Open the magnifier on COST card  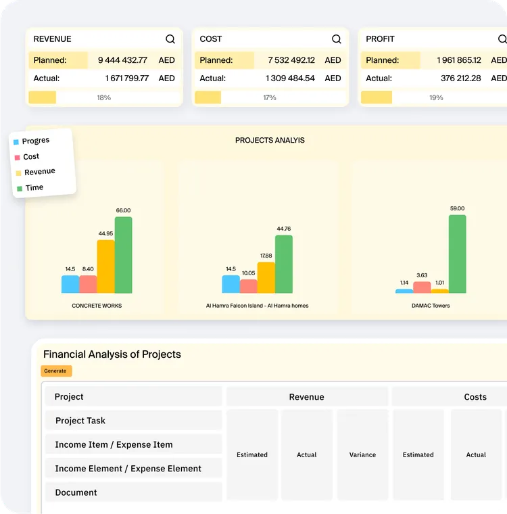(x=336, y=39)
